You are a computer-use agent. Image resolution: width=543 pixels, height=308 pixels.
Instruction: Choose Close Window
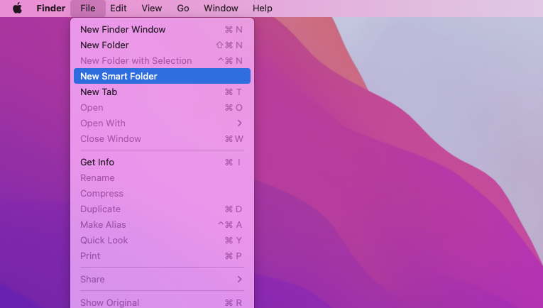[162, 139]
